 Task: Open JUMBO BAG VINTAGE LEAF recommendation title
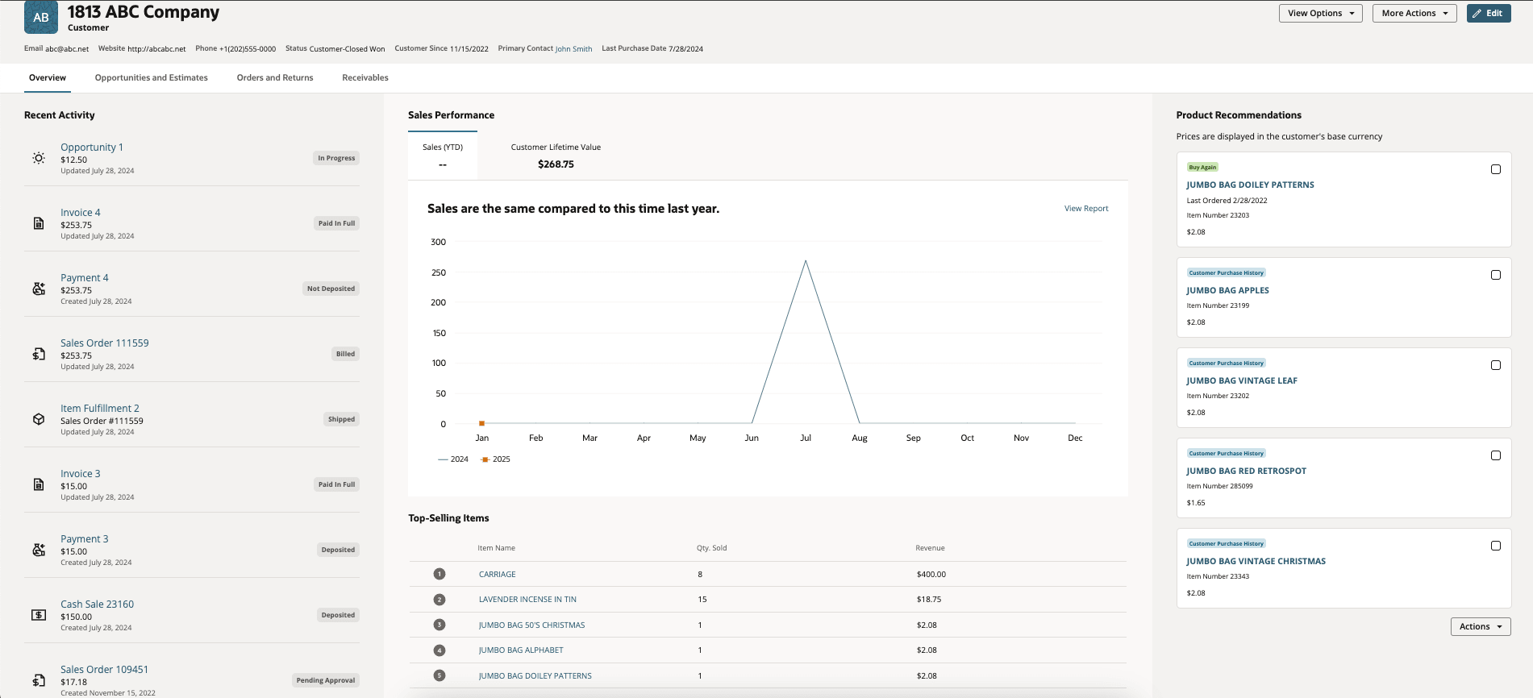coord(1242,381)
